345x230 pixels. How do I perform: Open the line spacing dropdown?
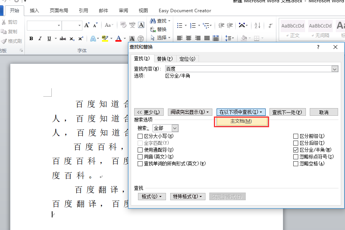tap(230, 38)
